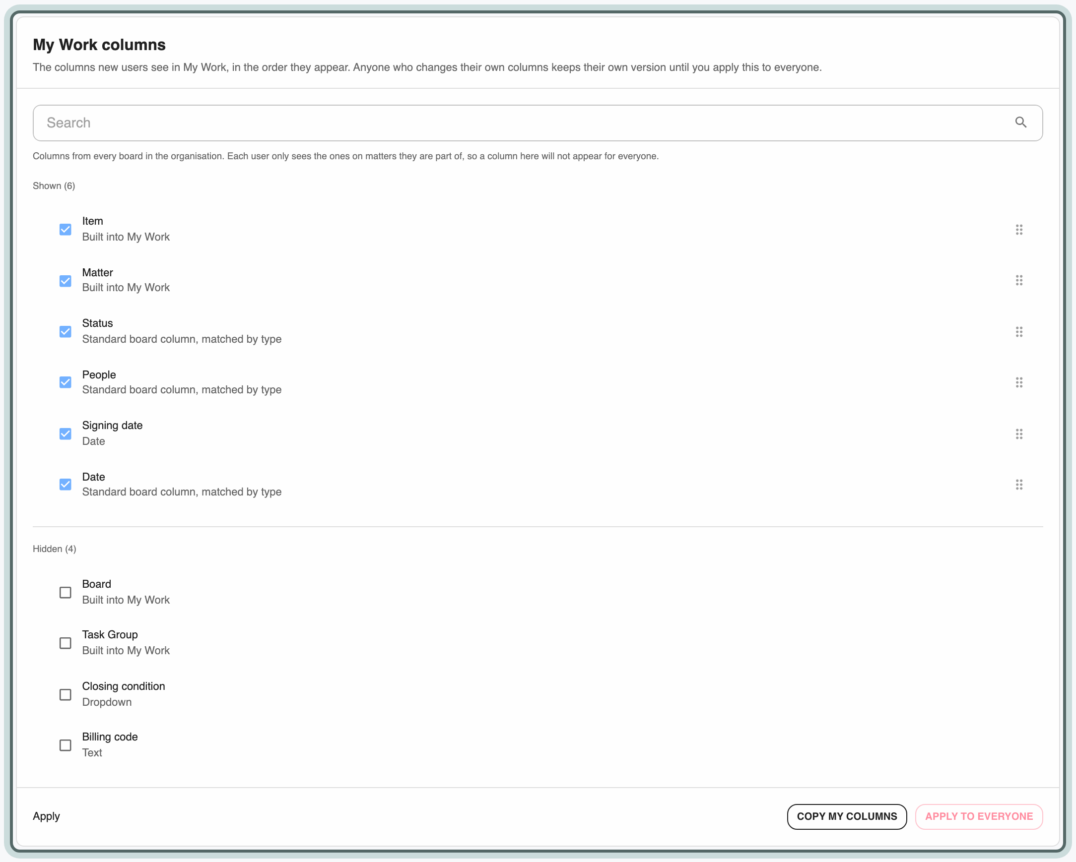The image size is (1076, 862).
Task: Click the 'Billing code' label
Action: [x=110, y=738]
